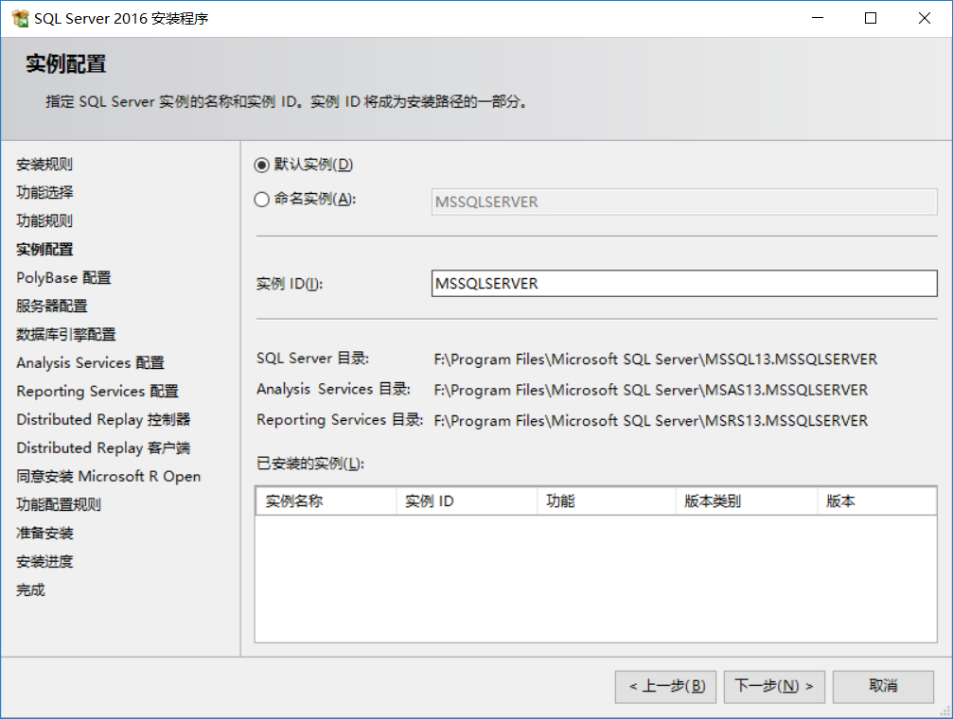Open the 安装规则 step in sidebar
953x719 pixels.
[44, 164]
